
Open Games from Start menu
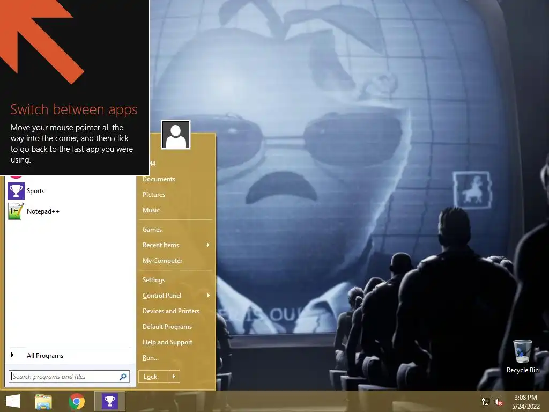click(x=152, y=230)
